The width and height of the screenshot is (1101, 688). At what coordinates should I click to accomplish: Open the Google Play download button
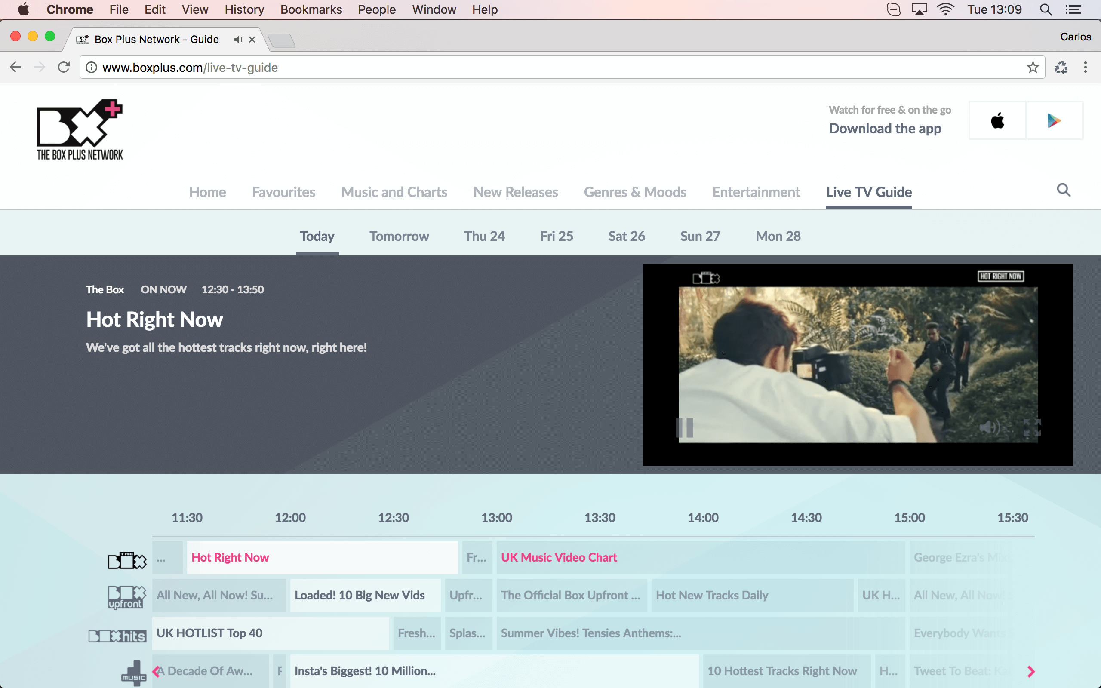coord(1054,120)
